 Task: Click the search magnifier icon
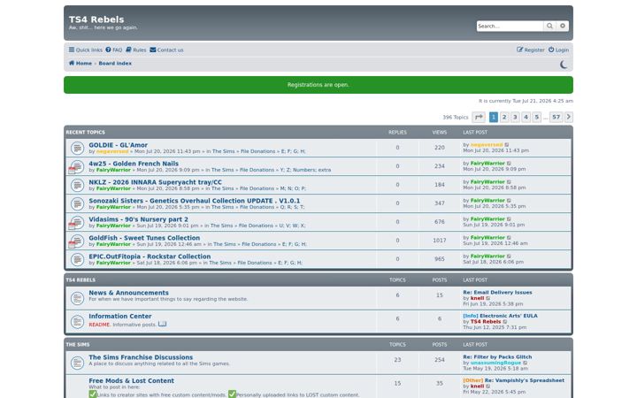pyautogui.click(x=549, y=26)
